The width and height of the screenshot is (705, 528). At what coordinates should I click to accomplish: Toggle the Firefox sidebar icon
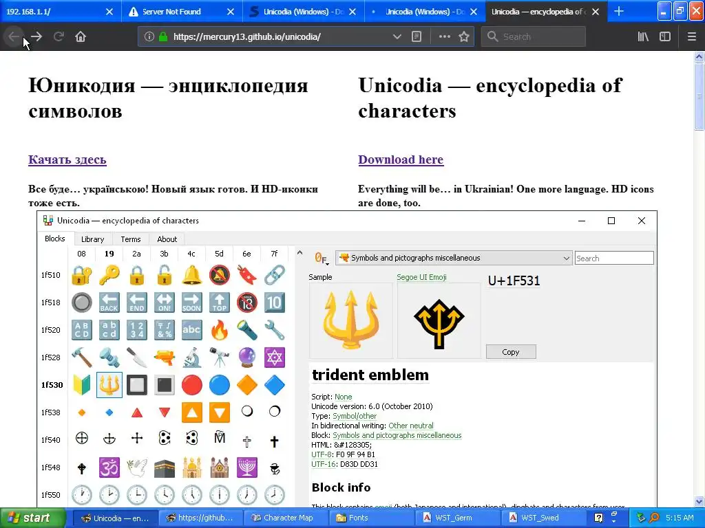[x=664, y=36]
